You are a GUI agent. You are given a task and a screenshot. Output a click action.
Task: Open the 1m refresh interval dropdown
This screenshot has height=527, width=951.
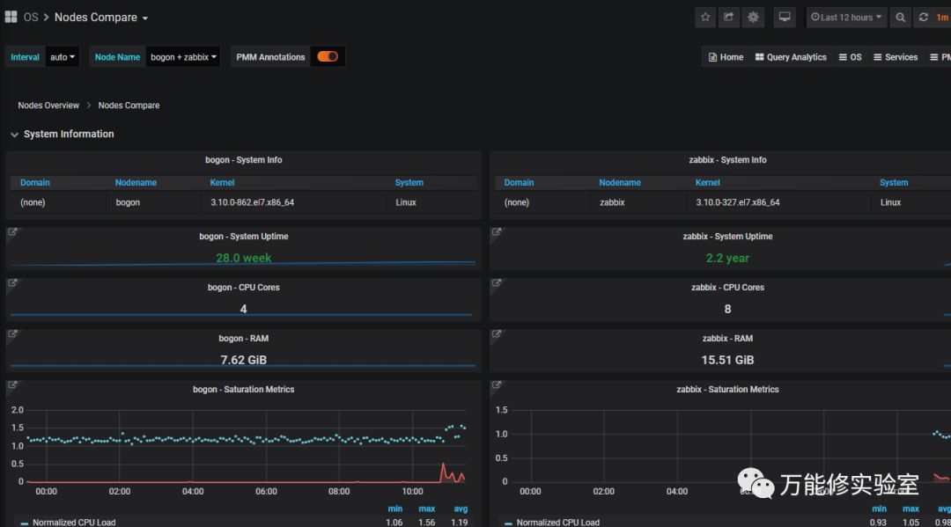point(942,17)
